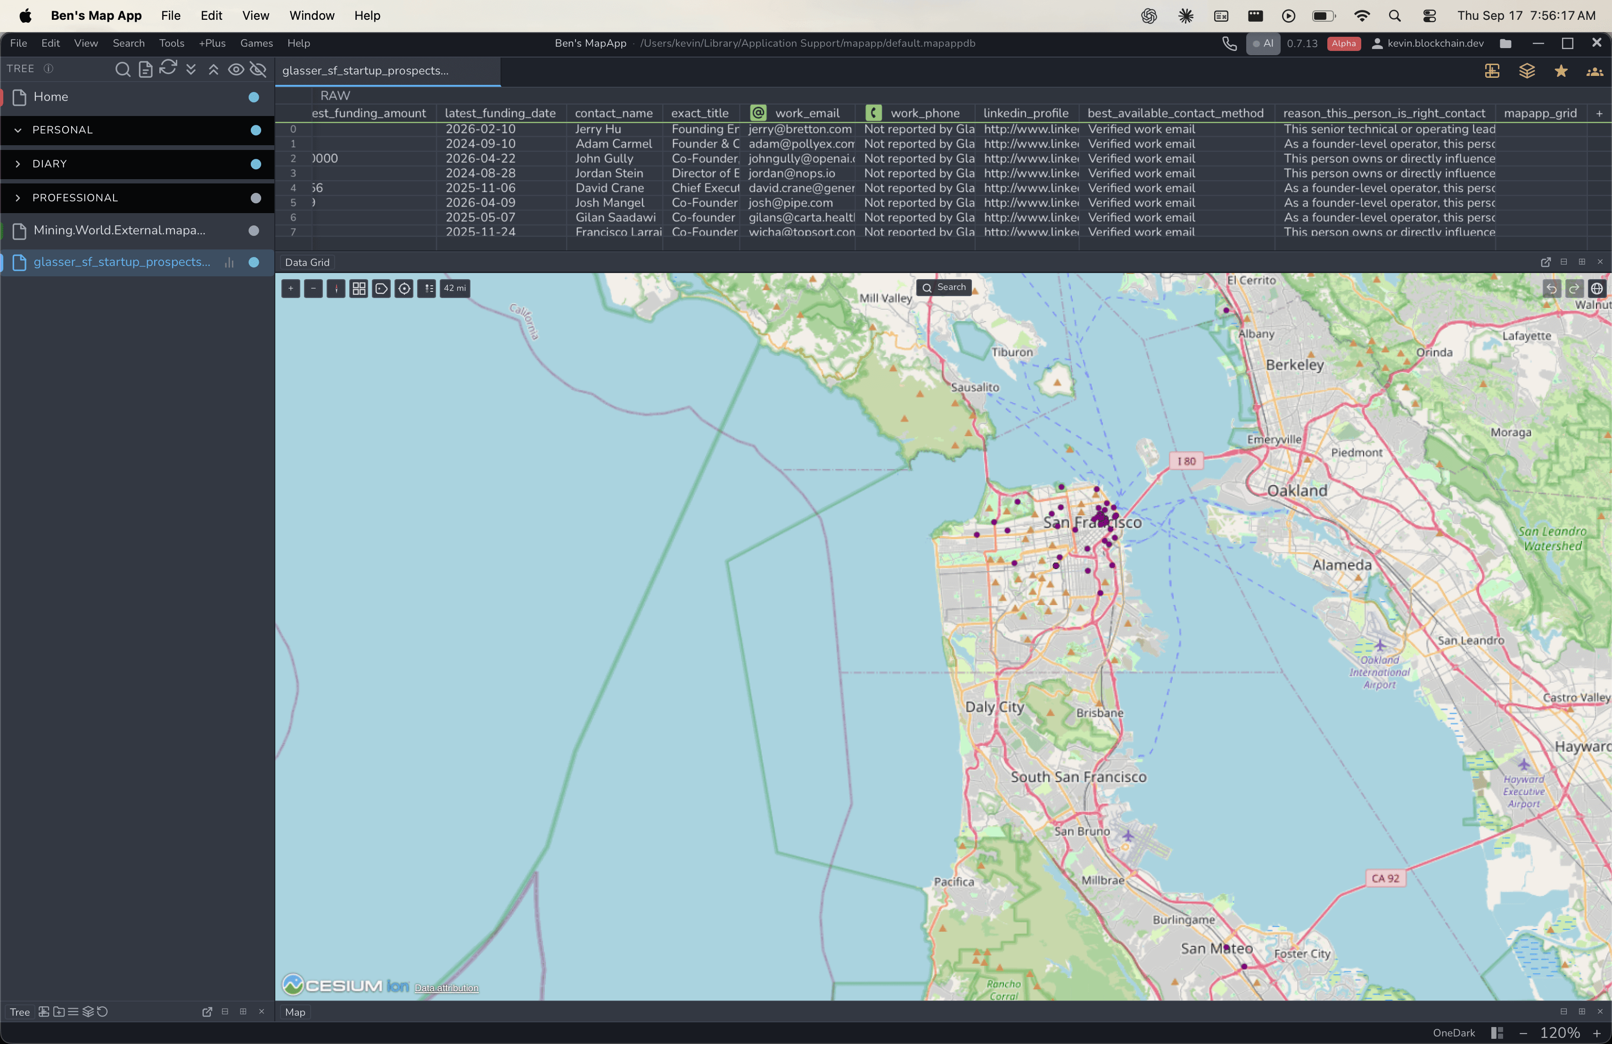This screenshot has width=1612, height=1044.
Task: Click the reset history icon in Tree footer
Action: [102, 1012]
